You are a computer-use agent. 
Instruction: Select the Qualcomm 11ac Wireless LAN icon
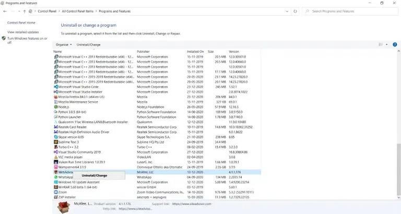[56, 122]
